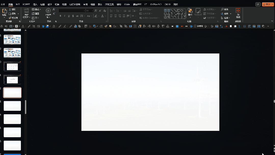Tick the 参考线 guides checkbox
The height and width of the screenshot is (155, 275).
pyautogui.click(x=195, y=26)
